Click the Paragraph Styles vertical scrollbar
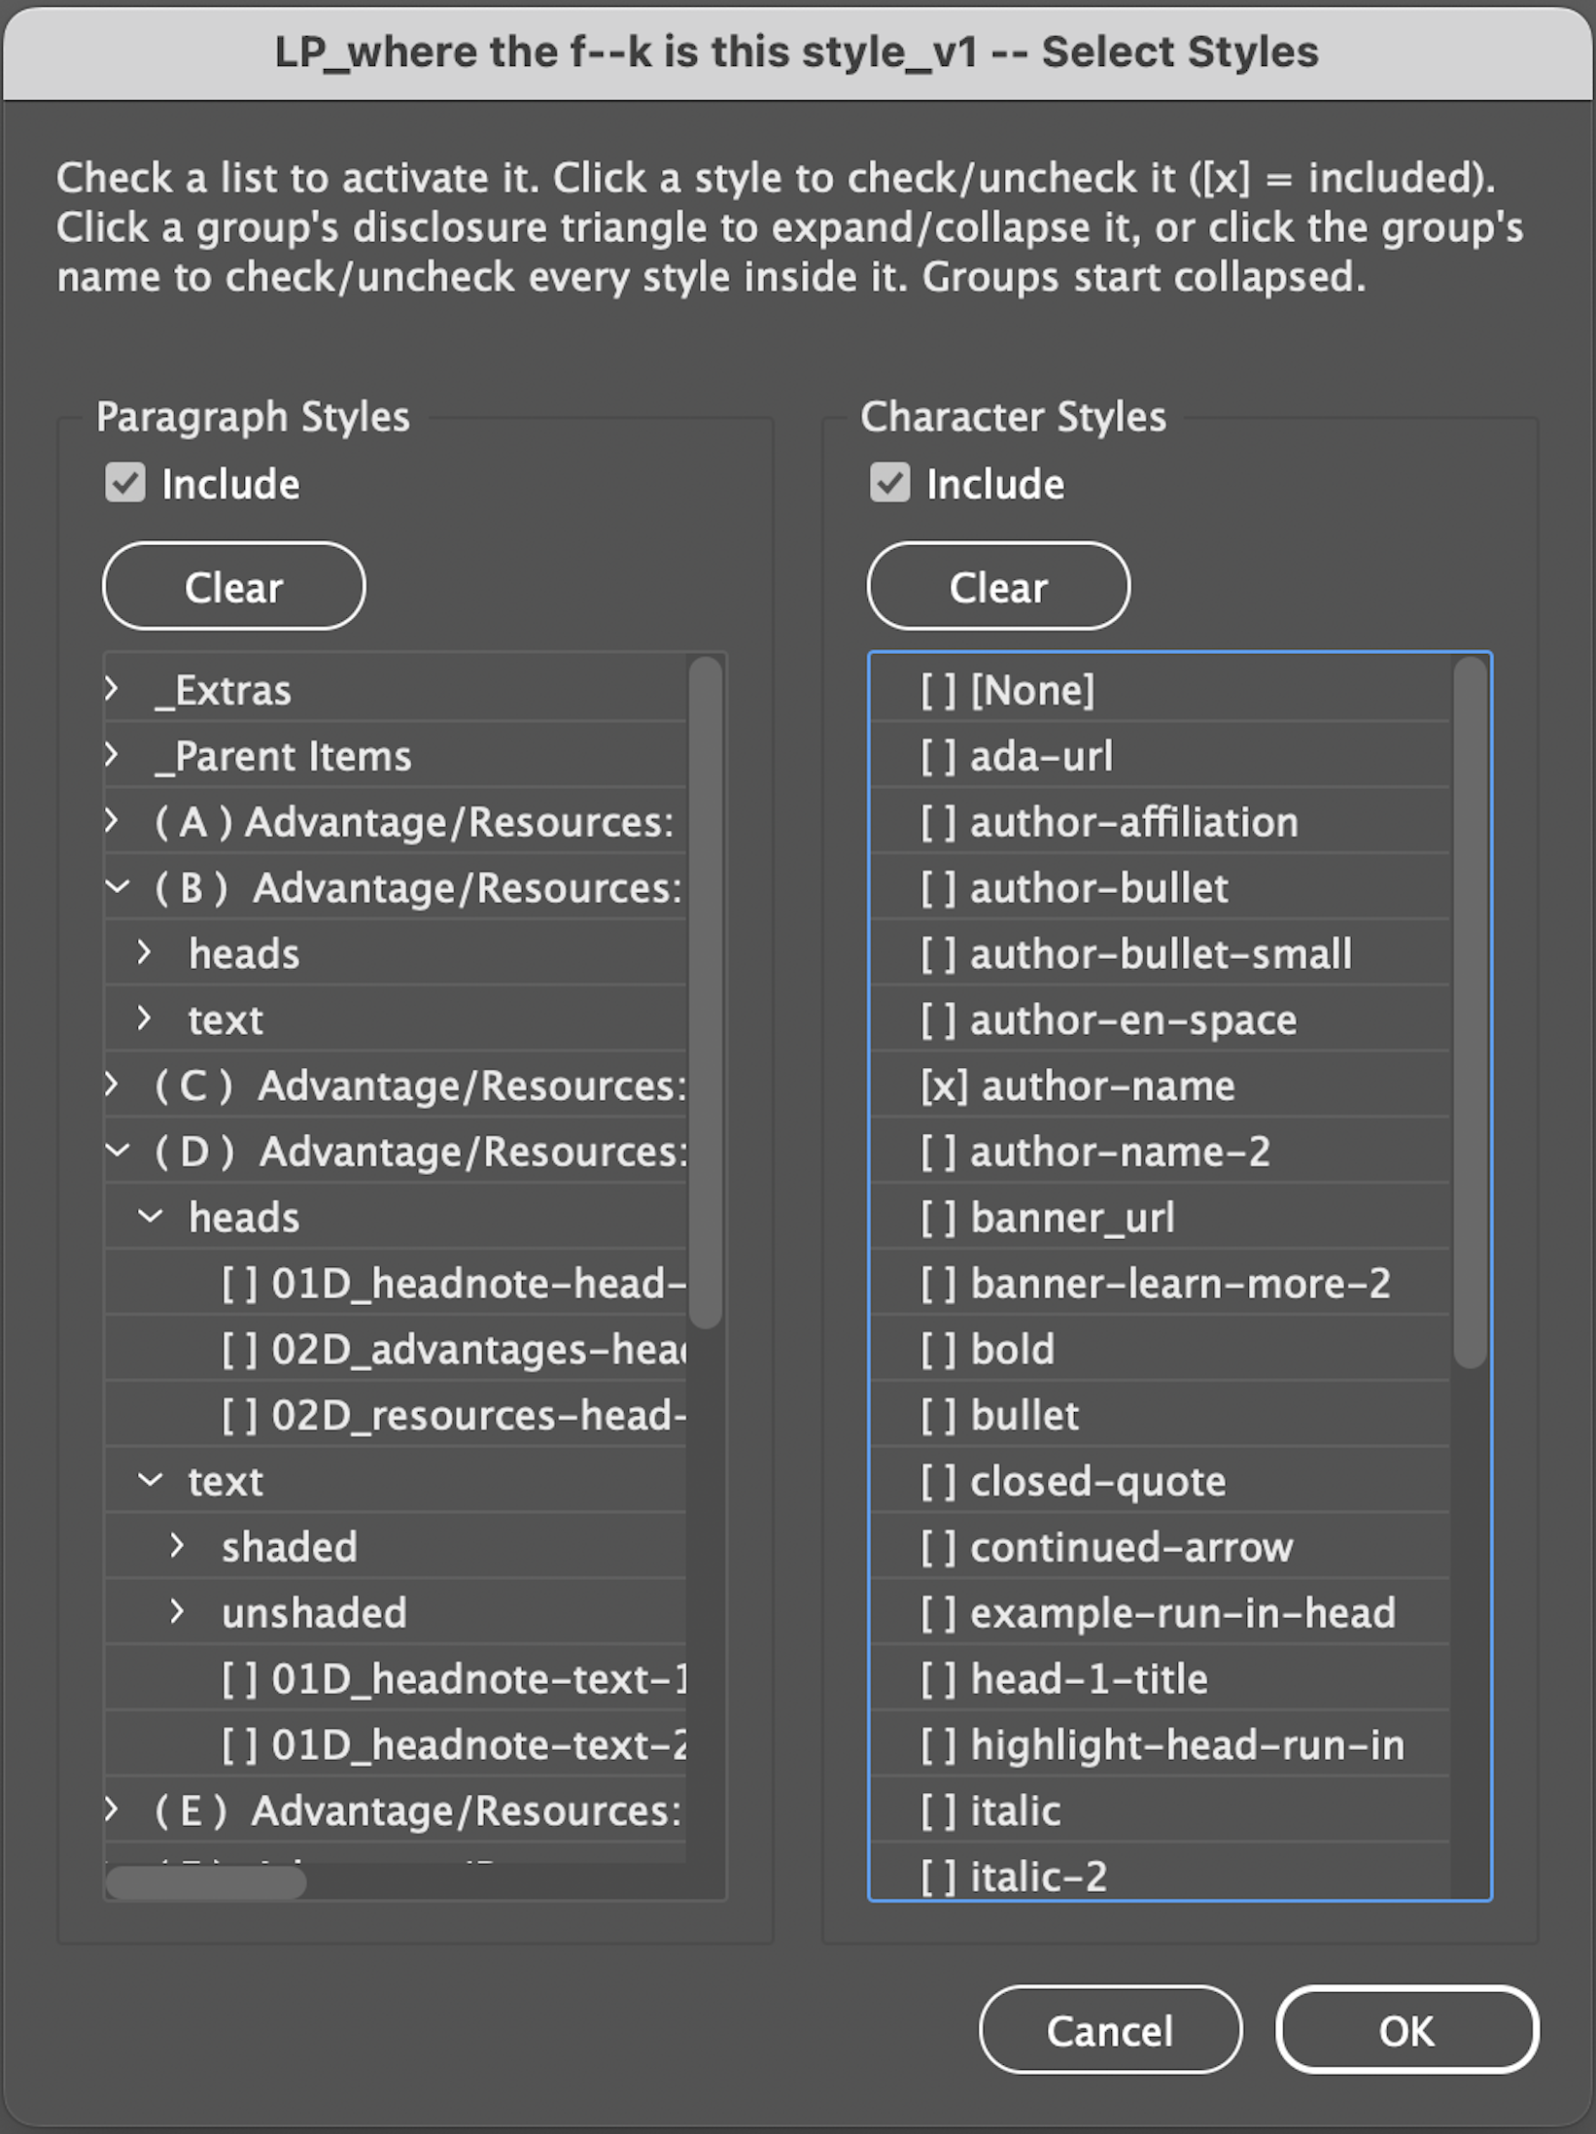This screenshot has width=1596, height=2134. pos(706,992)
